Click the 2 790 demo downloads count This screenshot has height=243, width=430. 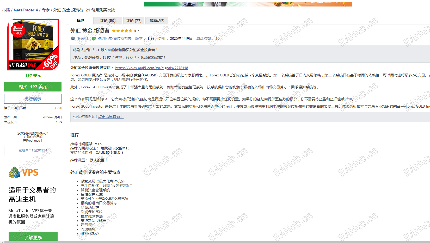pos(58,108)
